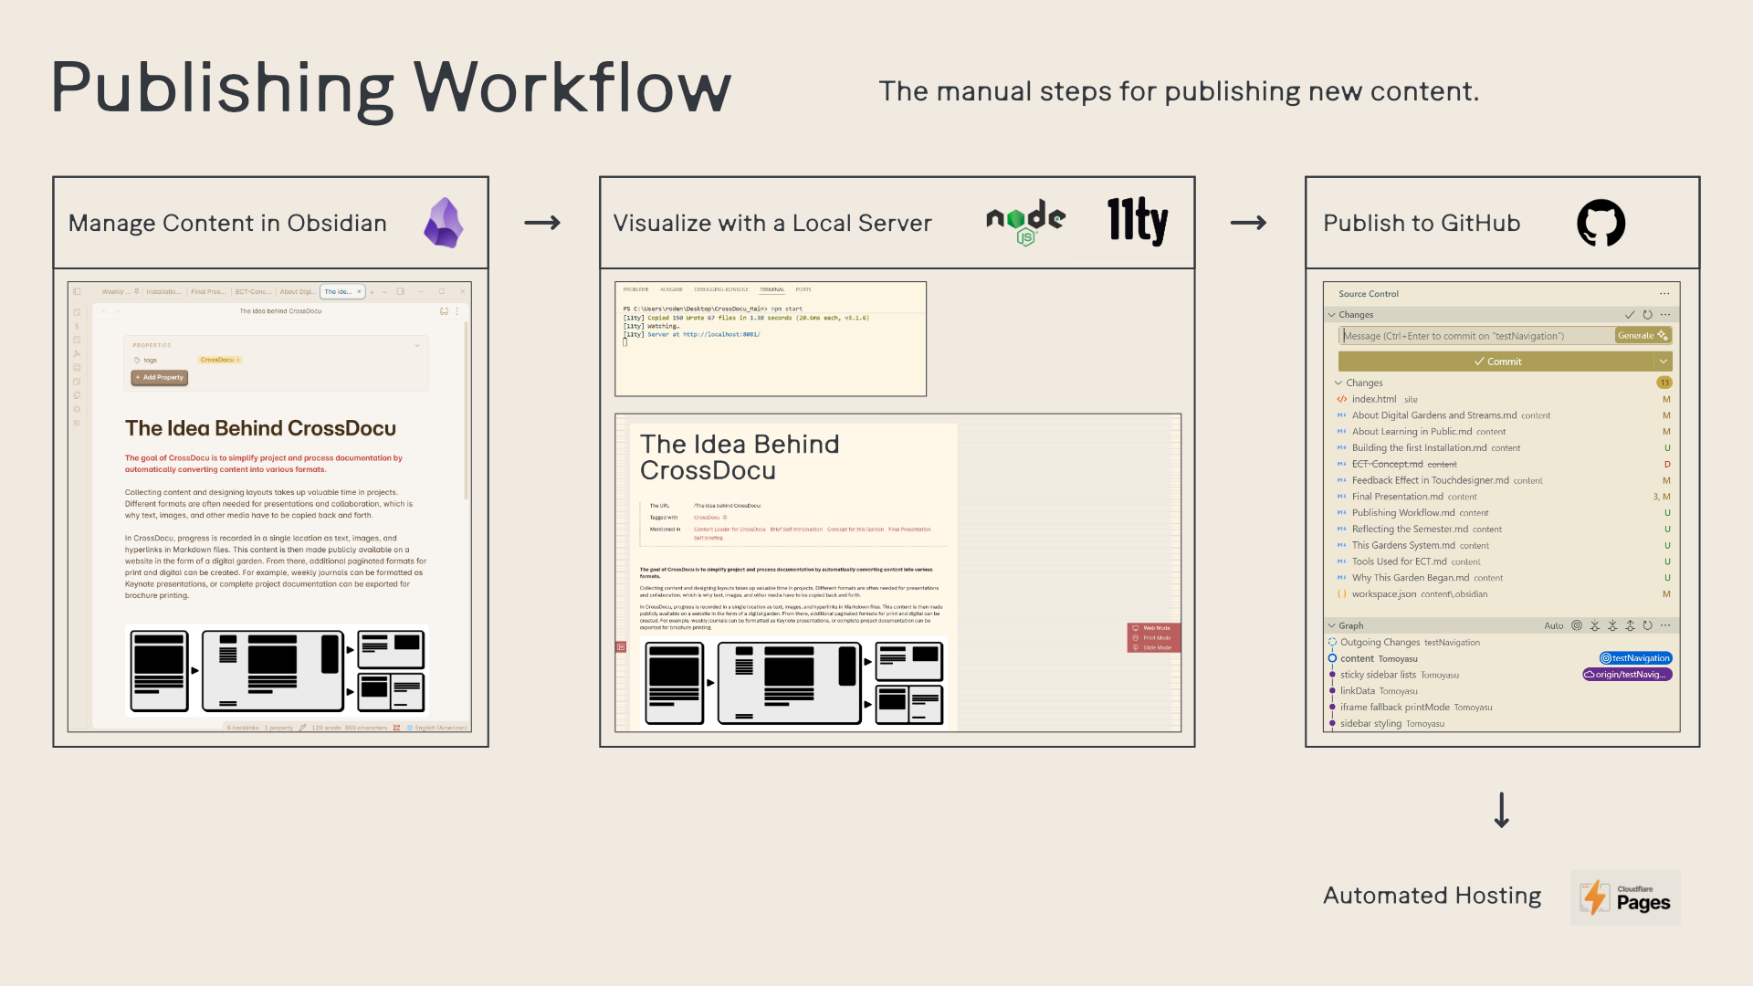Open the note's more options menu in Obsidian

[457, 311]
